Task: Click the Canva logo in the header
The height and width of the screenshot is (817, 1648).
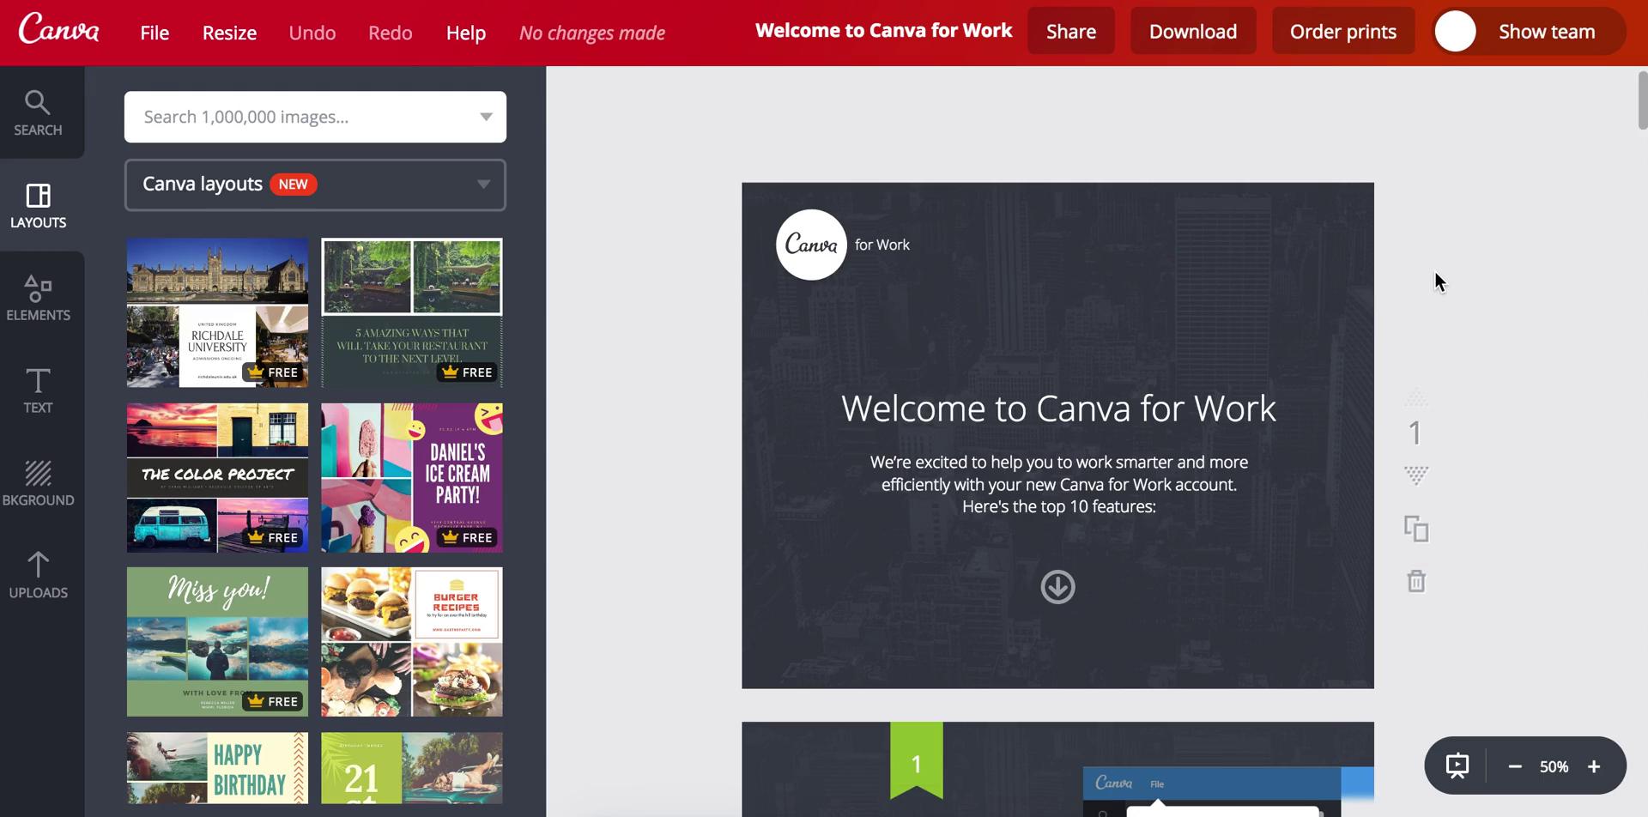Action: (x=58, y=30)
